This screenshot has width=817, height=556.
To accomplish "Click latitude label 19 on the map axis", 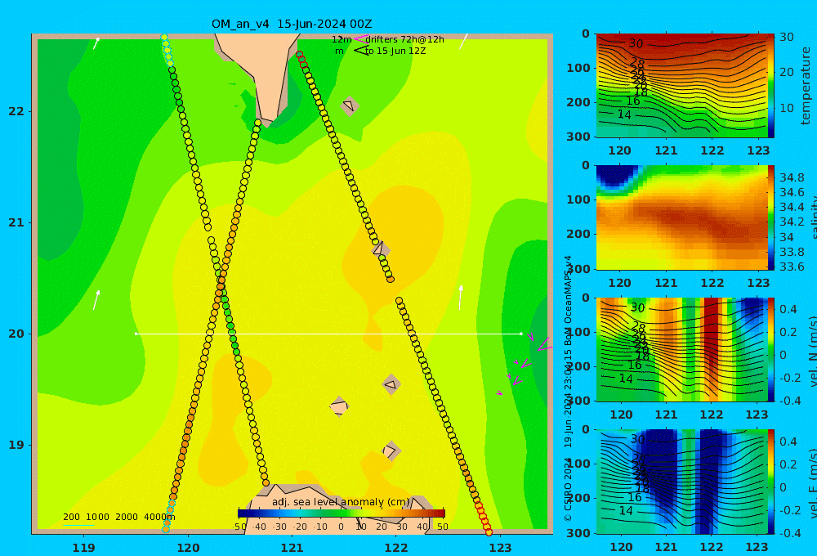I will point(16,445).
